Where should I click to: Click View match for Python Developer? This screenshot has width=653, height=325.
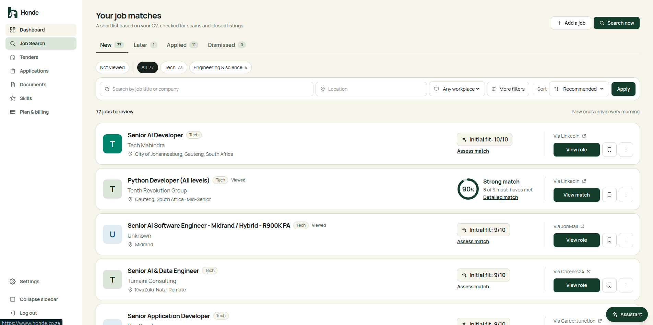click(577, 195)
